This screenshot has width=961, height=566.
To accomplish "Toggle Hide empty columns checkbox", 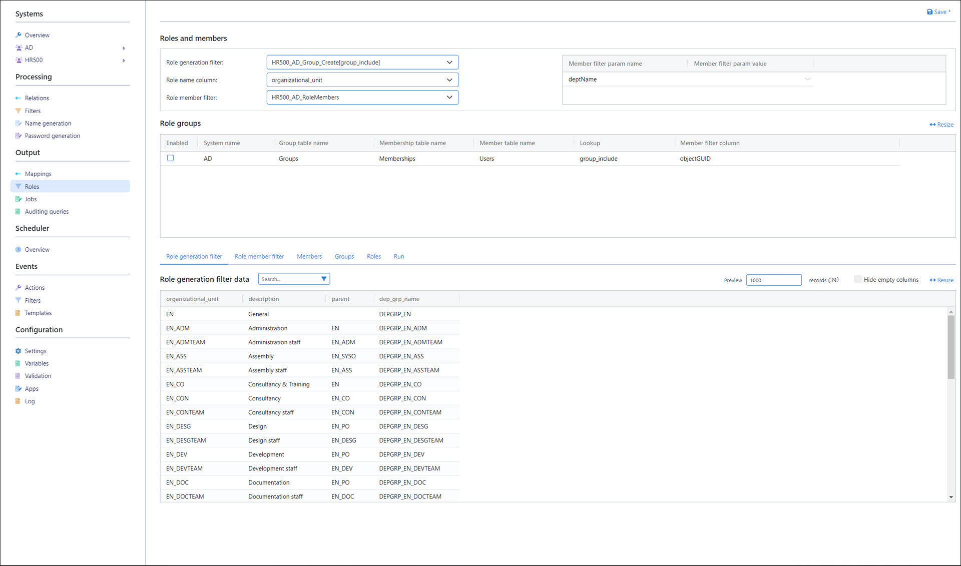I will tap(857, 279).
